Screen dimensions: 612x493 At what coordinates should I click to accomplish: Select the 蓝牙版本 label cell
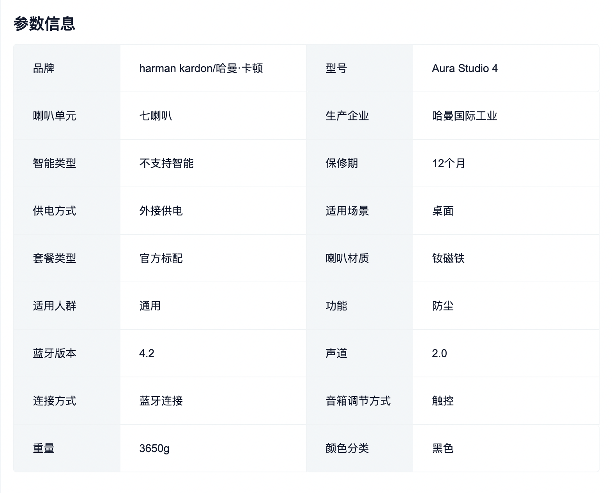pos(67,354)
